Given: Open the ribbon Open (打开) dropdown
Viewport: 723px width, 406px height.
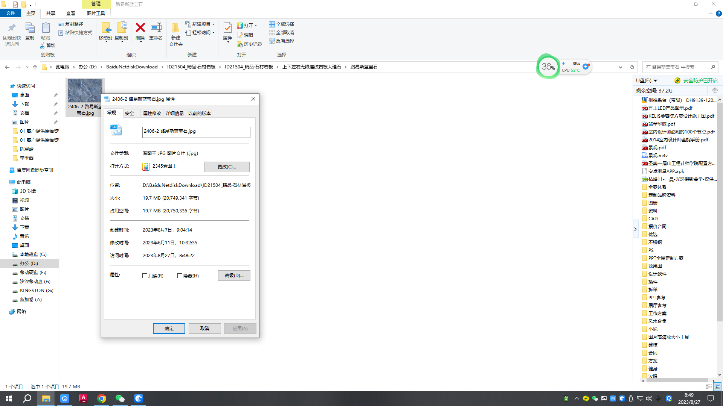Looking at the screenshot, I should [x=247, y=26].
